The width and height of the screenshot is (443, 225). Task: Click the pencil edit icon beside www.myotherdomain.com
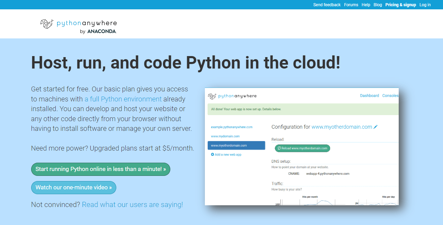tap(376, 127)
